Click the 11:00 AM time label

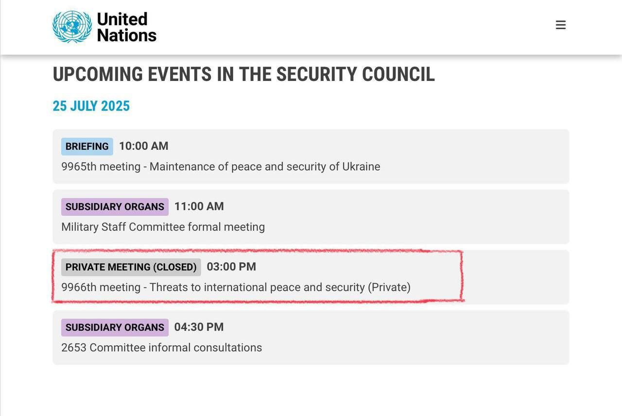pyautogui.click(x=199, y=206)
